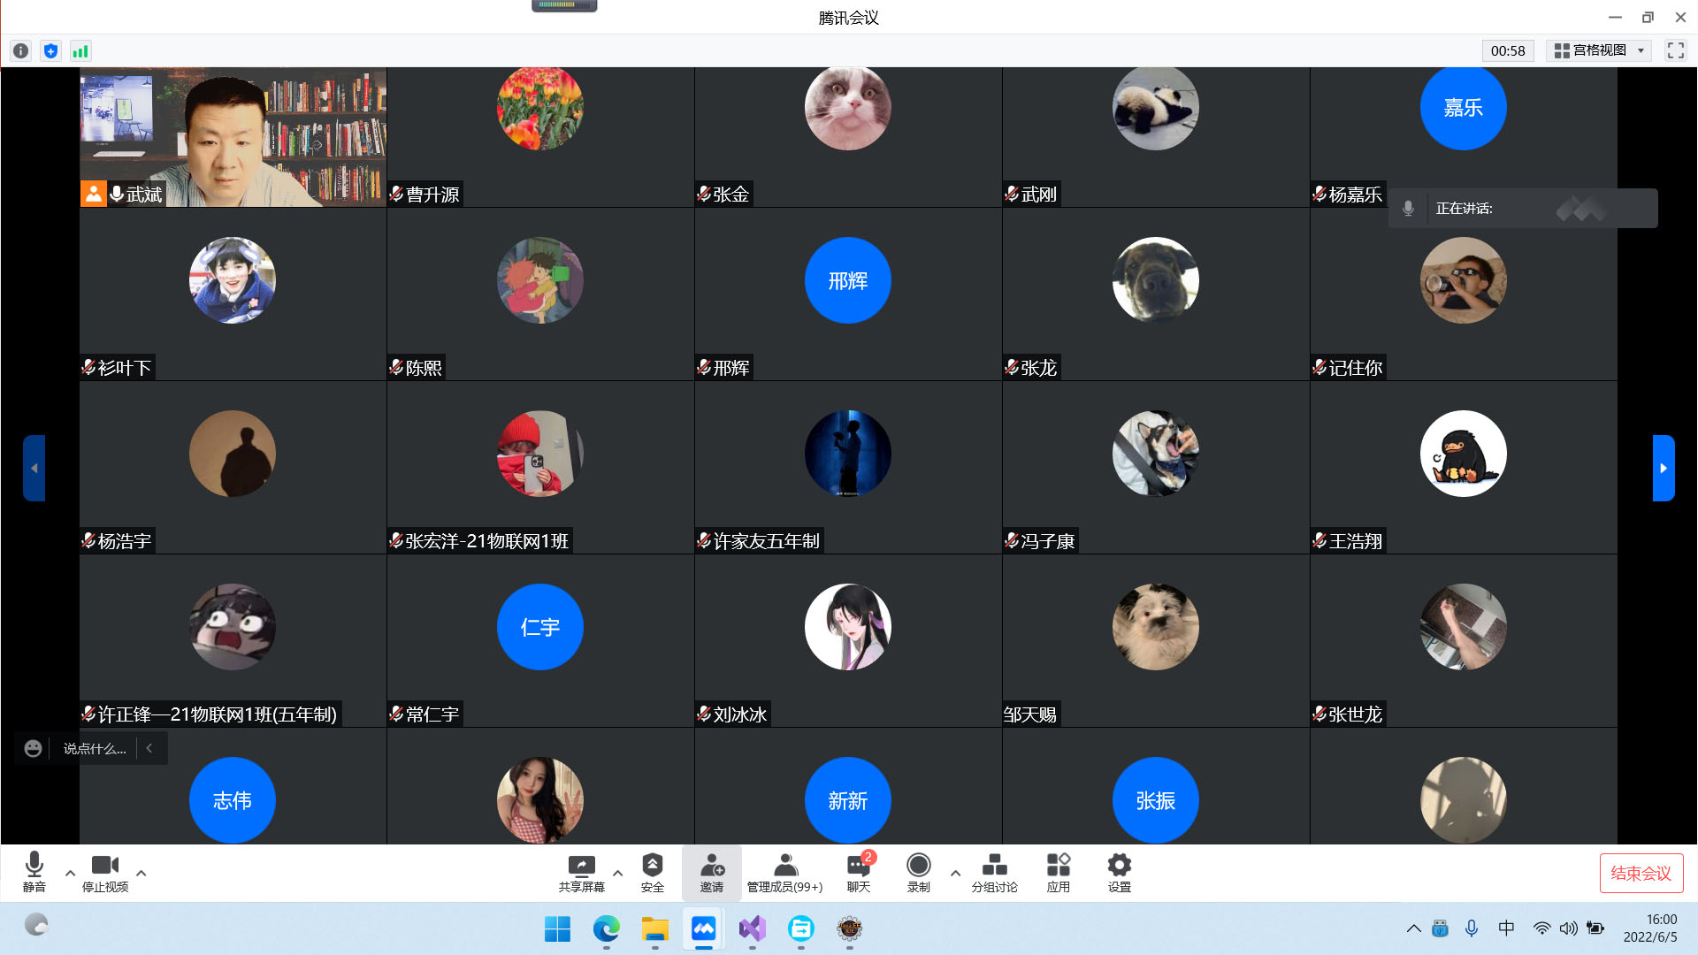The image size is (1698, 955).
Task: Expand video options arrow beside camera
Action: click(141, 873)
